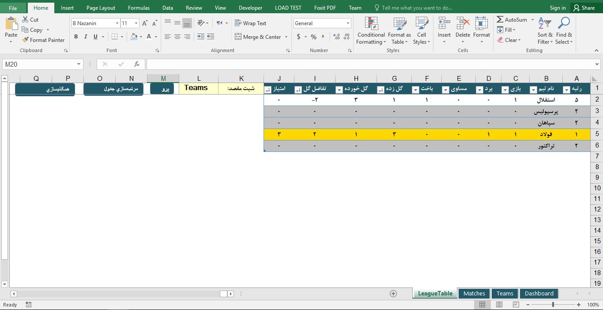Click the Paste clipboard icon
The image size is (603, 310).
tap(11, 23)
